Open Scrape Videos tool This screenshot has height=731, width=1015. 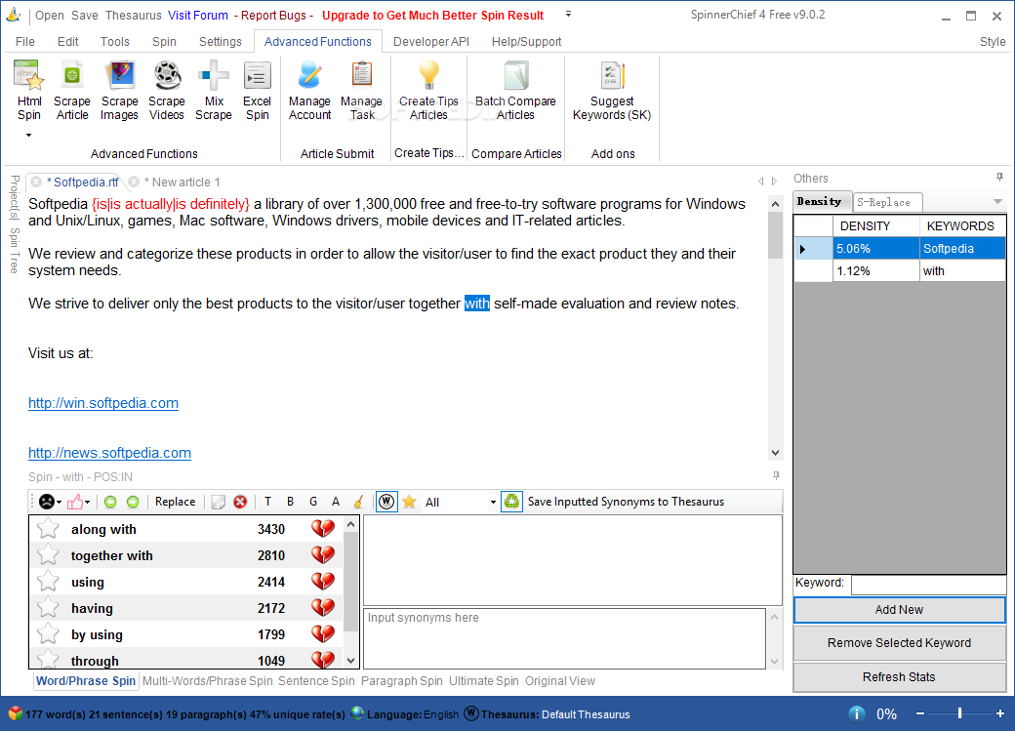click(x=167, y=91)
